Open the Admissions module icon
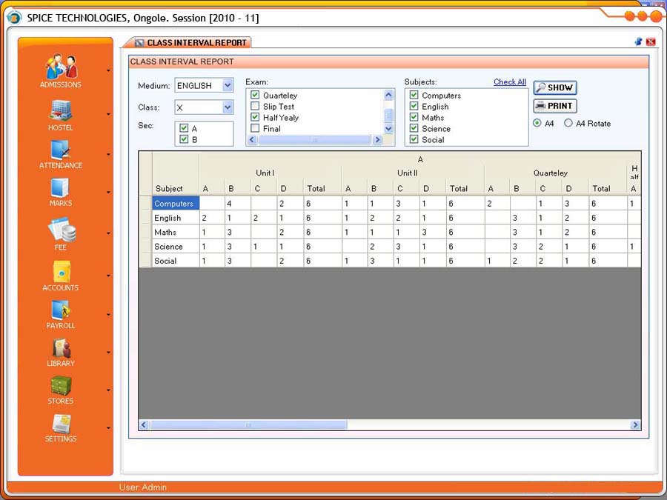Screen dimensions: 667x500 point(61,67)
